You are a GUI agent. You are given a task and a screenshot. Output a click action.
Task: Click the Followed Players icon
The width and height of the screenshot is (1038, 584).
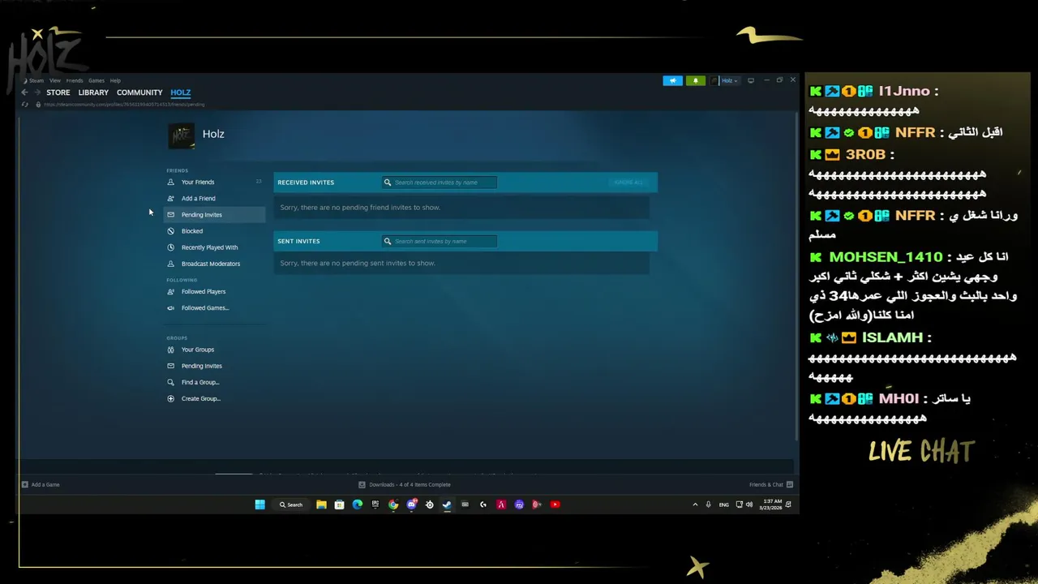pos(170,291)
